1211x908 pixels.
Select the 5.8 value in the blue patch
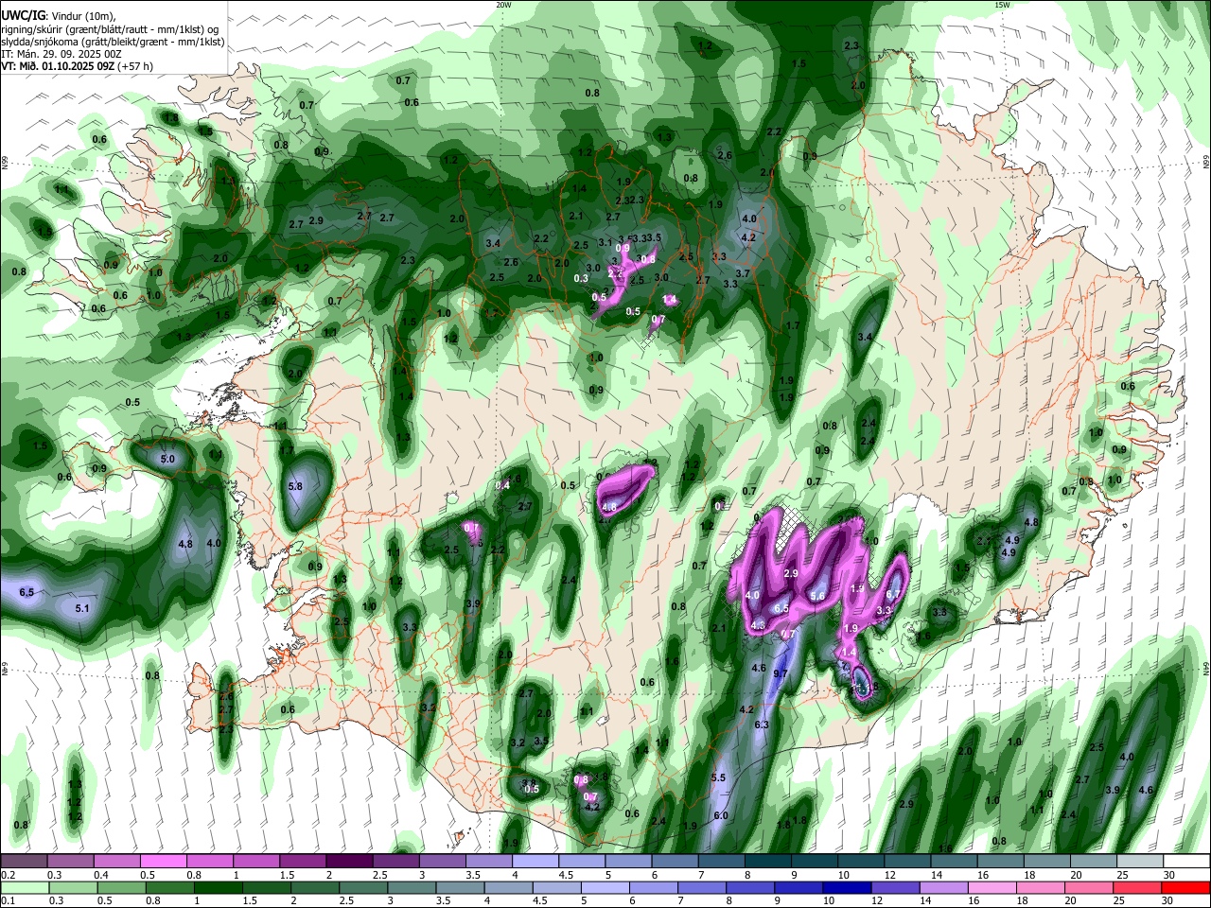295,486
